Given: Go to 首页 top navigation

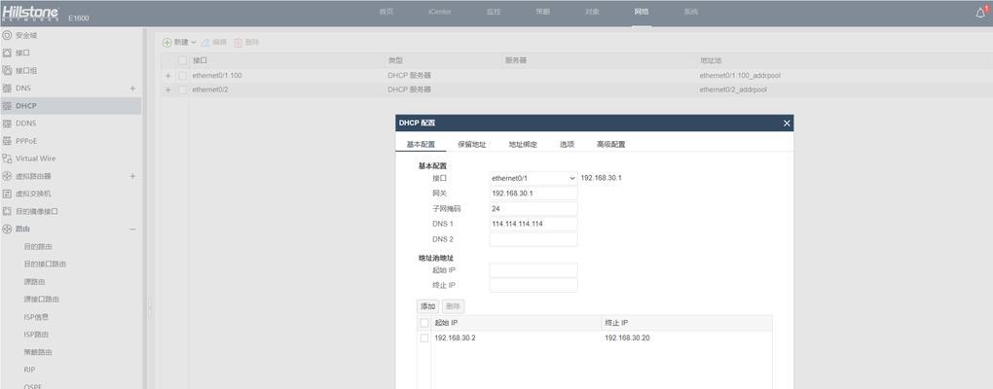Looking at the screenshot, I should [386, 12].
